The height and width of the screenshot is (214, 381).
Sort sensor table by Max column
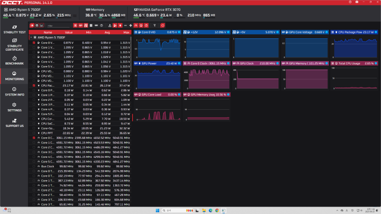(x=126, y=32)
